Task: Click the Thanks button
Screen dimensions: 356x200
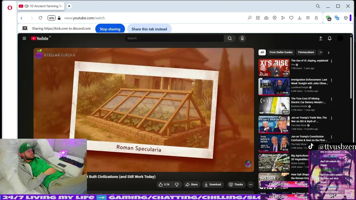Action: click(x=236, y=184)
